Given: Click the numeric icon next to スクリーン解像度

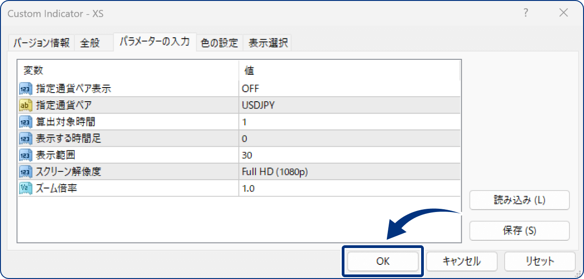Looking at the screenshot, I should (x=25, y=171).
